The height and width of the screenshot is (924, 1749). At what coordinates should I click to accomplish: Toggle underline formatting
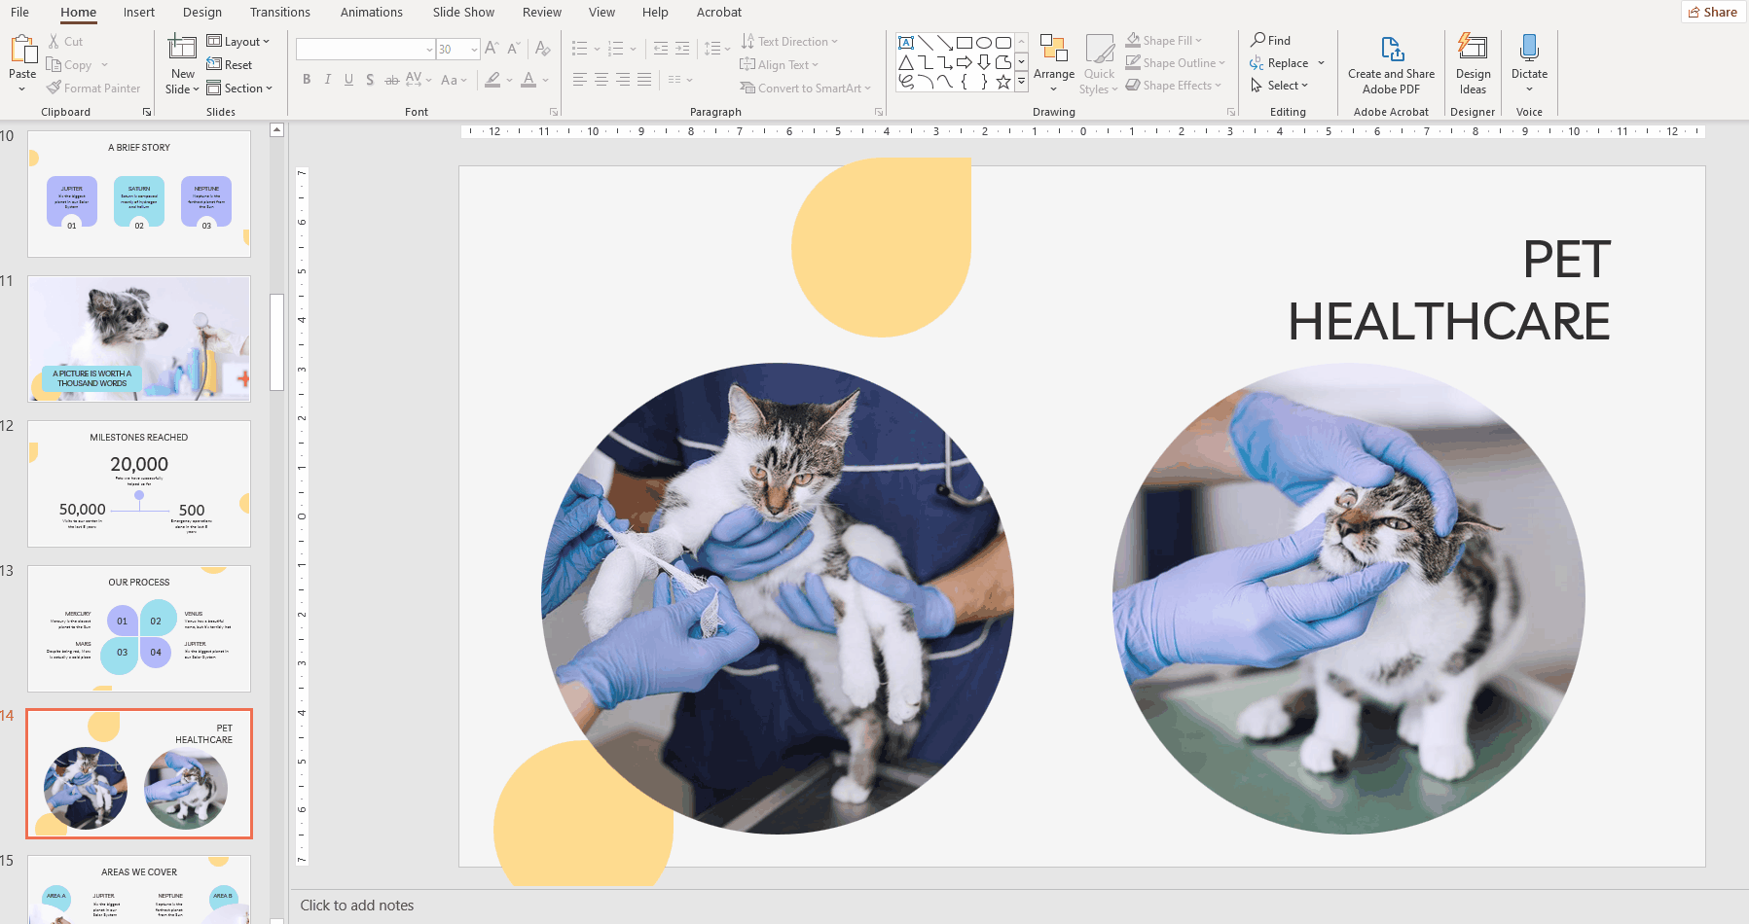(x=348, y=80)
